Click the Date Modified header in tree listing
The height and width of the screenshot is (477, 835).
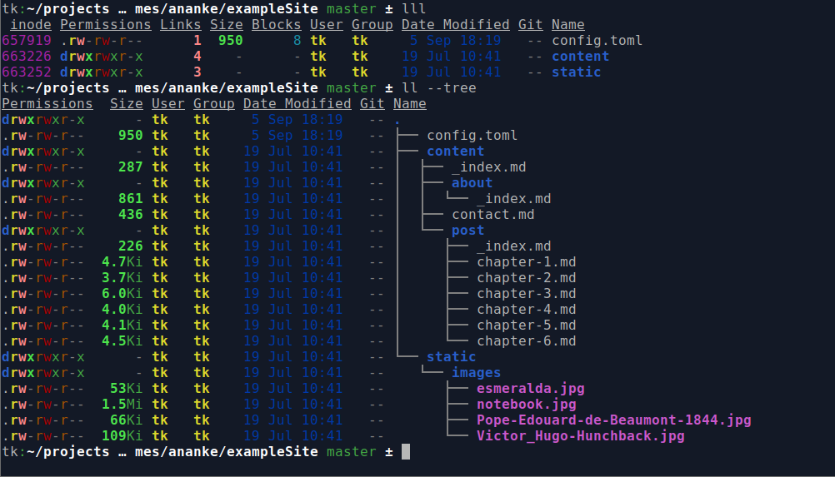(x=297, y=104)
